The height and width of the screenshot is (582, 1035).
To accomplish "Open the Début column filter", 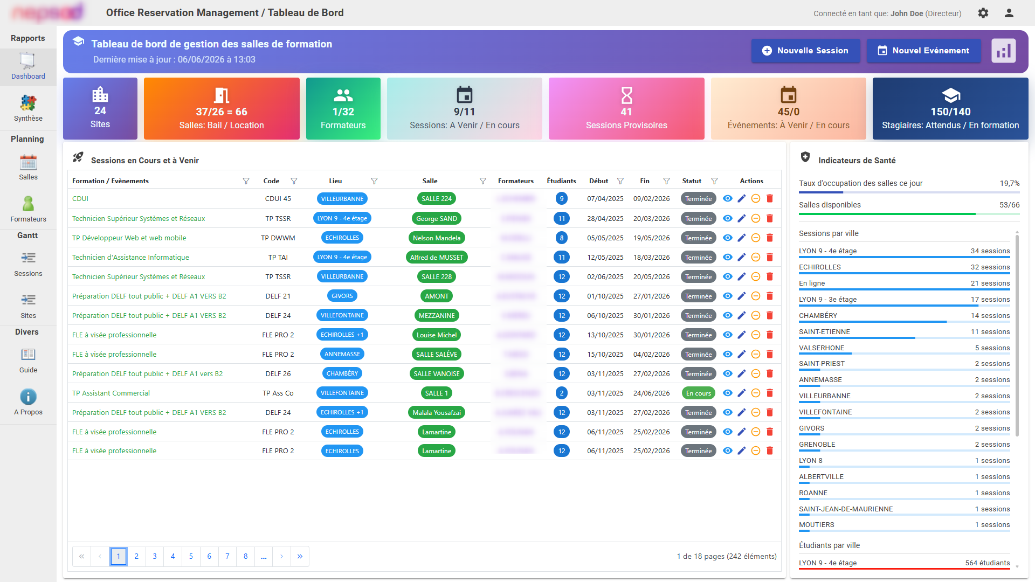I will (620, 181).
